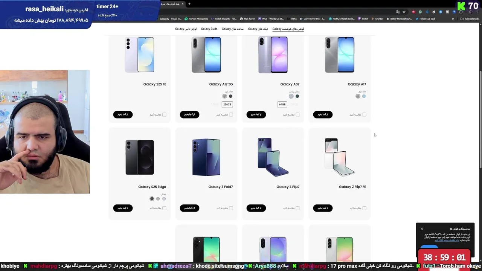Pick the black swatch for Galaxy S25 Edge
The width and height of the screenshot is (482, 271).
click(x=152, y=199)
